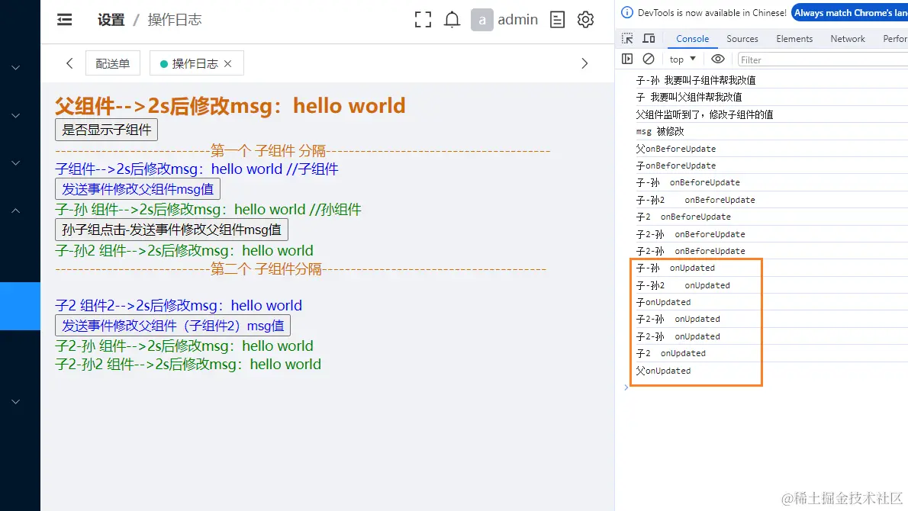
Task: Select the active blue sidebar item
Action: pyautogui.click(x=21, y=306)
